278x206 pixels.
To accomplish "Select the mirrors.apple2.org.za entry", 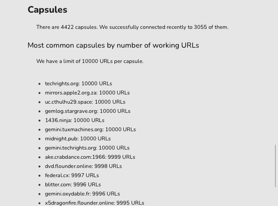I will coord(87,93).
